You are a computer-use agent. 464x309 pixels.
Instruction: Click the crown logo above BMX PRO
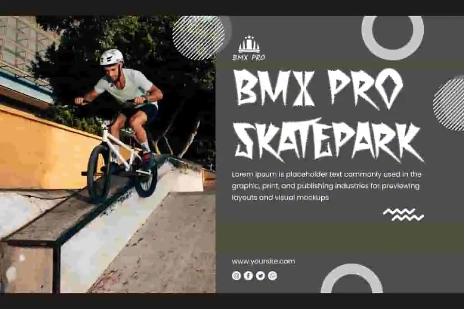249,44
